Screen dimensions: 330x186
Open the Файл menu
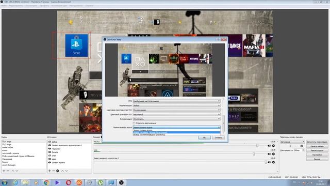4,6
